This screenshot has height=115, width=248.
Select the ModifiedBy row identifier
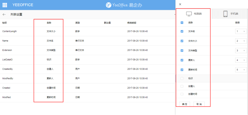pos(8,78)
